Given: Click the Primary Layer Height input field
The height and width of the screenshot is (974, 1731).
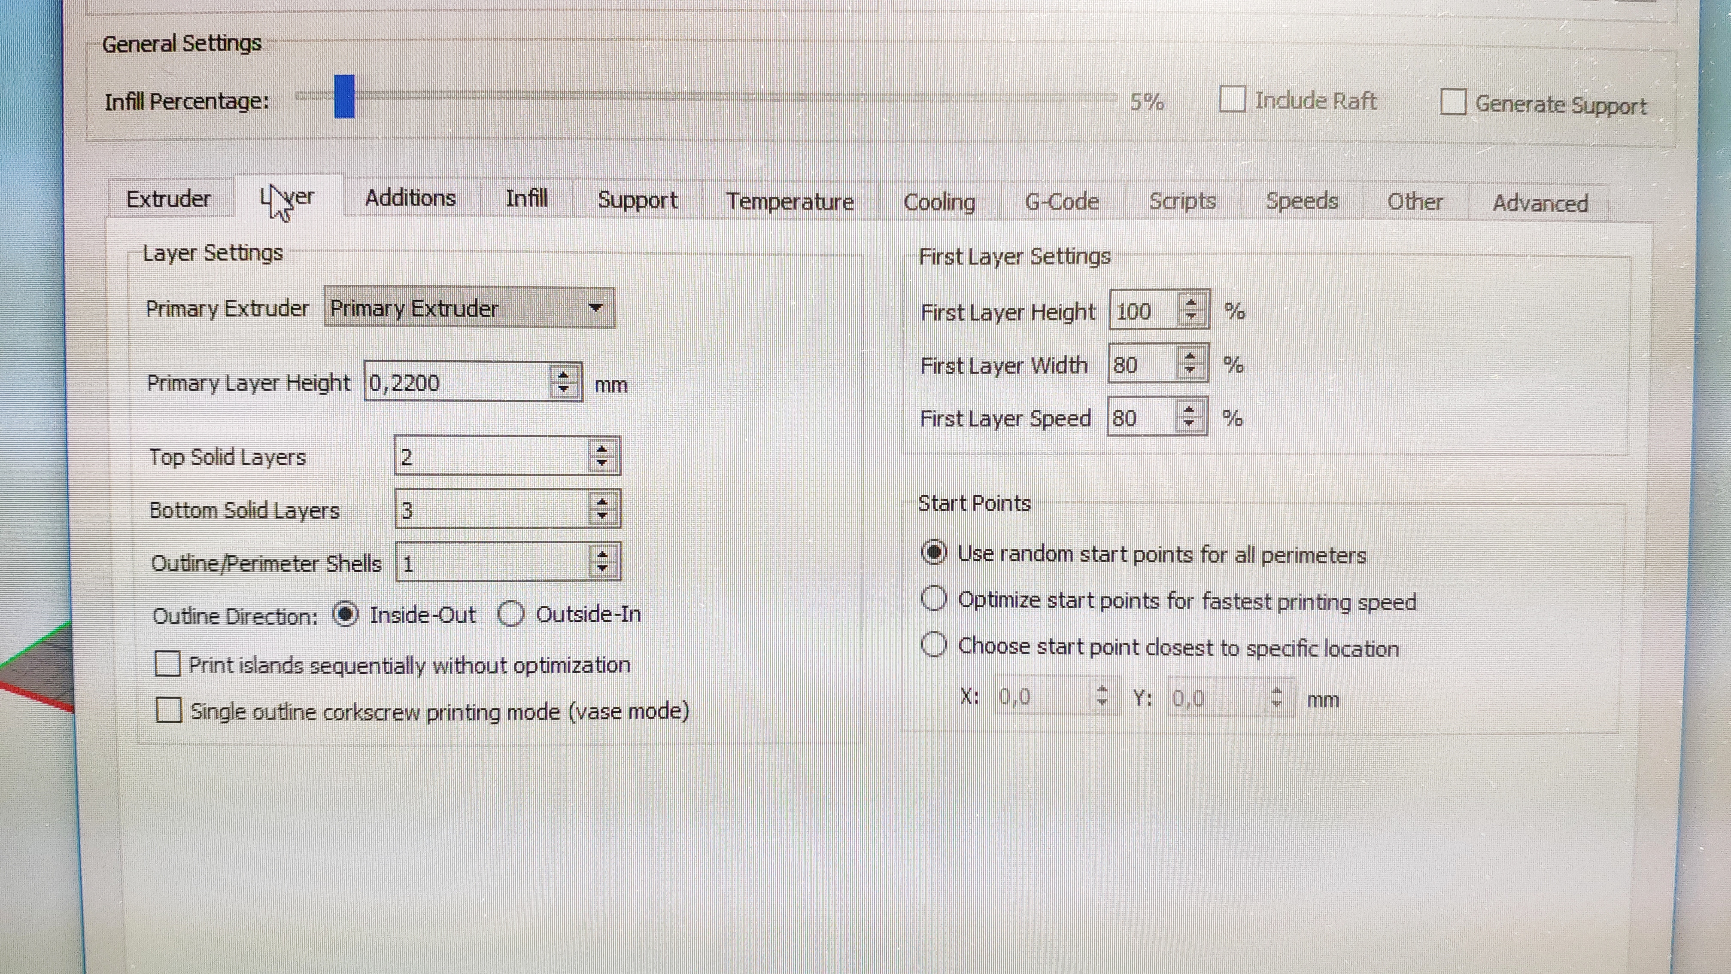Looking at the screenshot, I should [x=457, y=383].
